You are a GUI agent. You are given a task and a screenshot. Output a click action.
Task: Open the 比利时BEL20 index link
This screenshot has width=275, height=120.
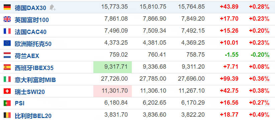33,116
